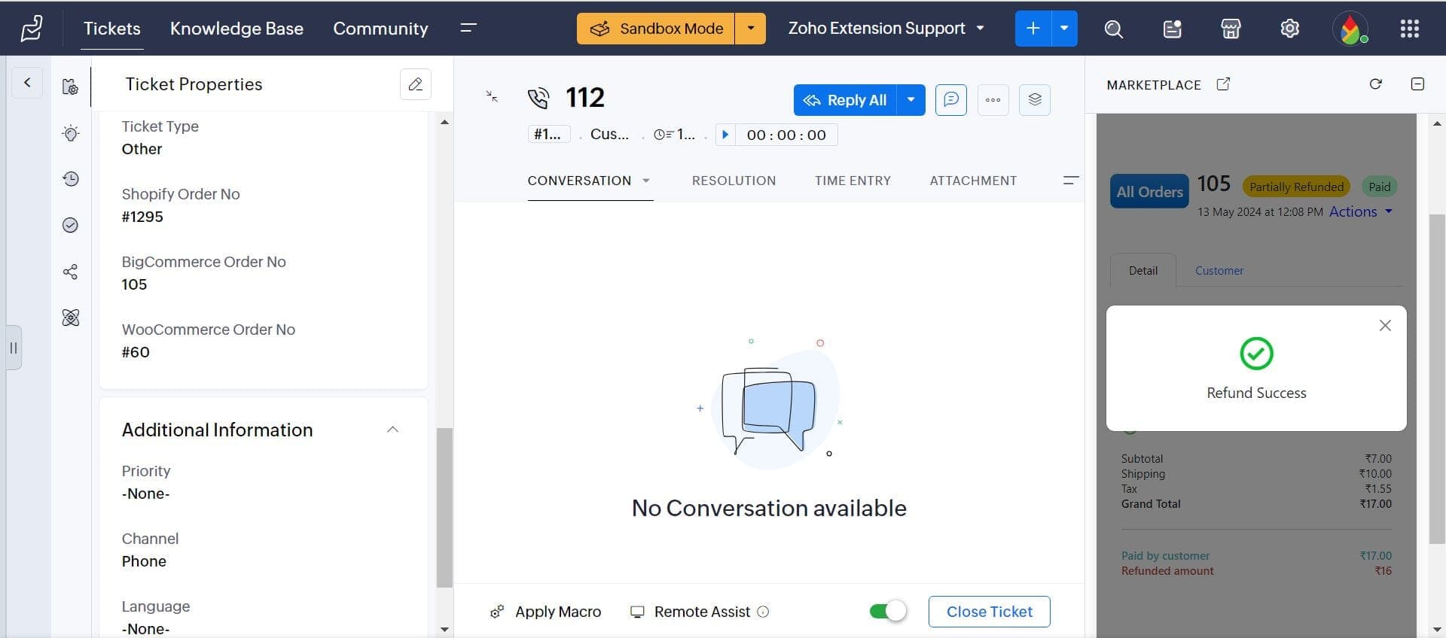Open the marketplace store icon in header
The width and height of the screenshot is (1446, 638).
(1231, 29)
